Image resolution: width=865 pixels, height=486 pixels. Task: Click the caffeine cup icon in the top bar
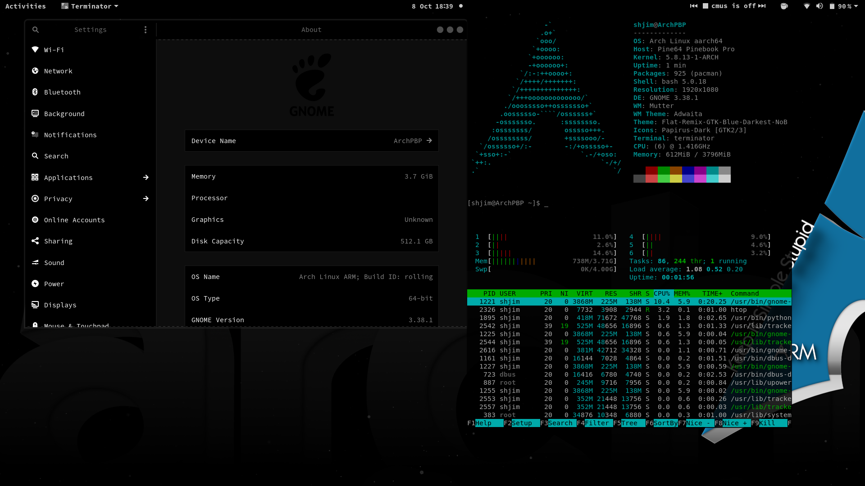(x=784, y=6)
